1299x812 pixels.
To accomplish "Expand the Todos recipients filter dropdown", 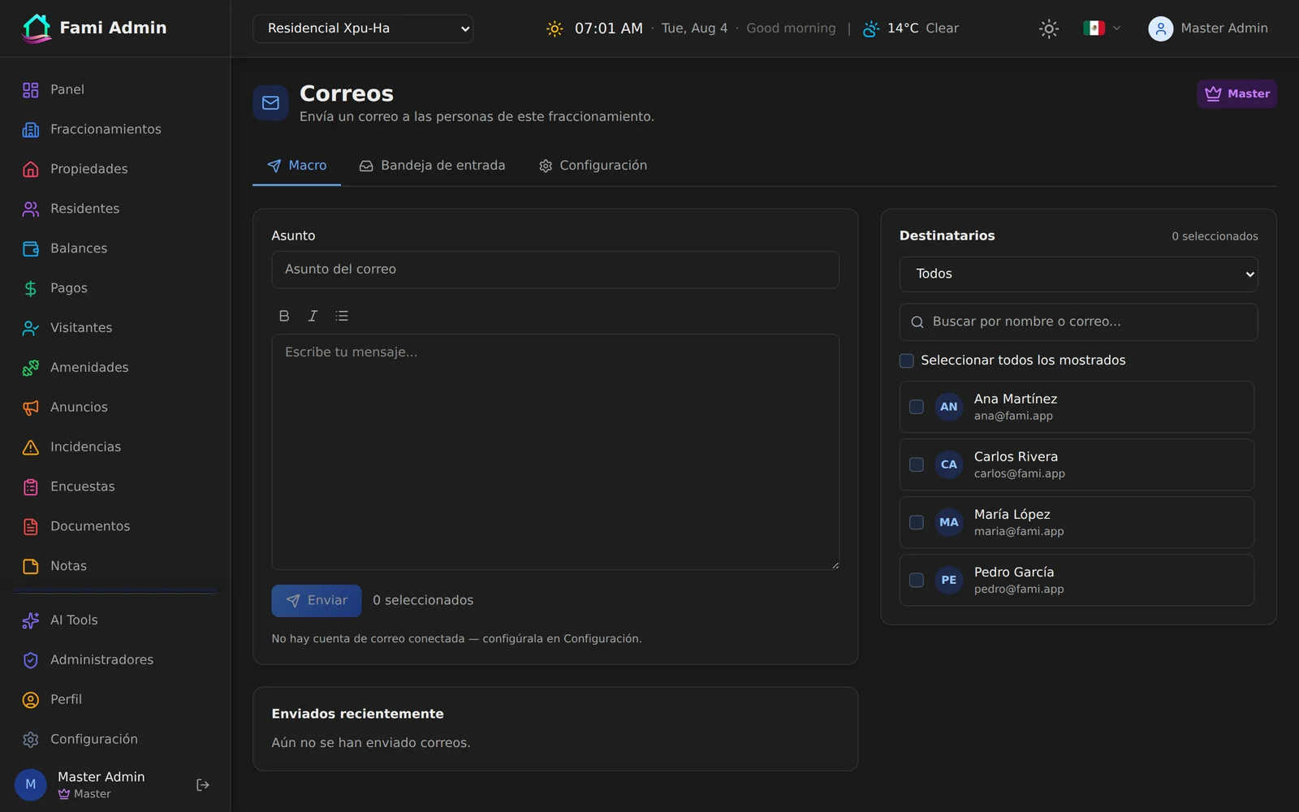I will [x=1078, y=274].
